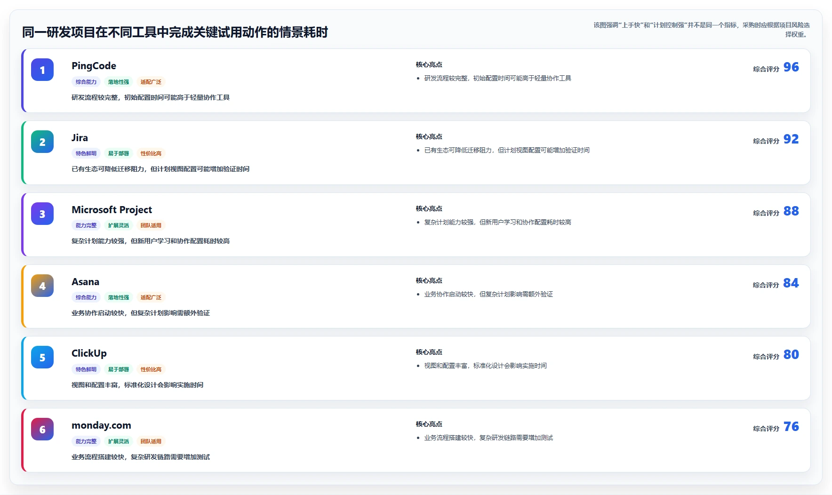Click monday.com's 扩展灵活 tag
832x495 pixels.
tap(119, 441)
